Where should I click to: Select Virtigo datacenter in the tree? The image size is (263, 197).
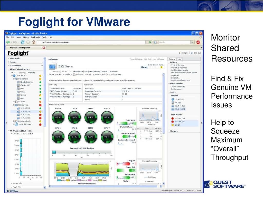point(23,92)
